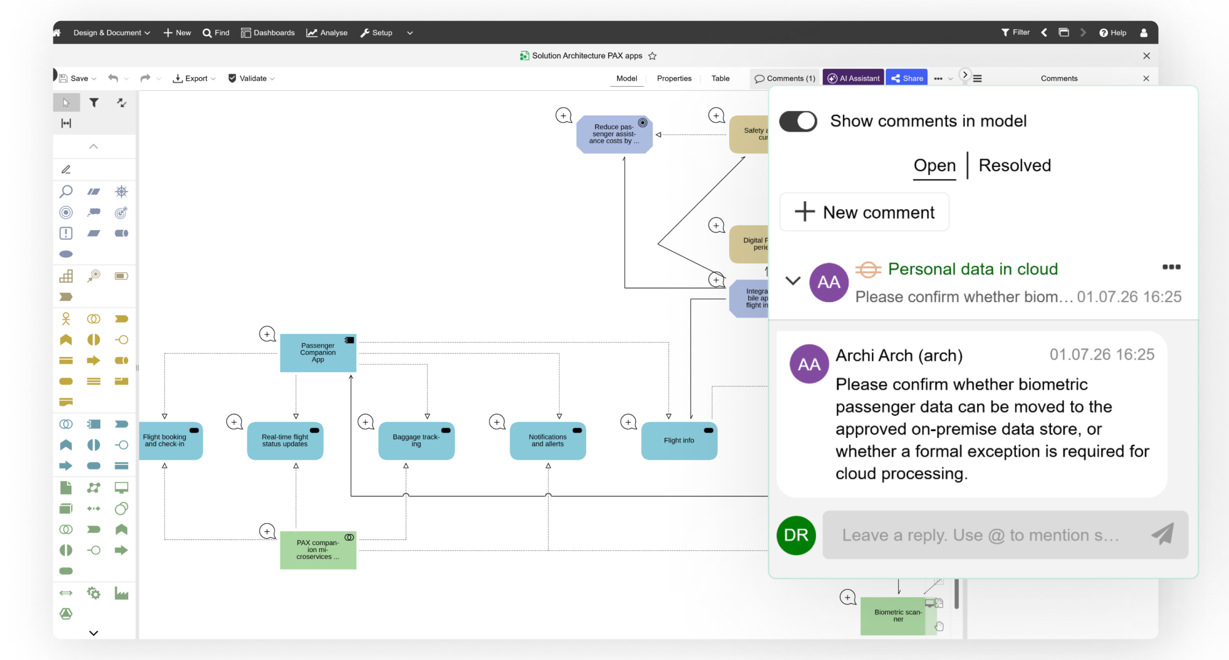Viewport: 1229px width, 660px height.
Task: Select the Passenger Companion App element
Action: pyautogui.click(x=318, y=353)
